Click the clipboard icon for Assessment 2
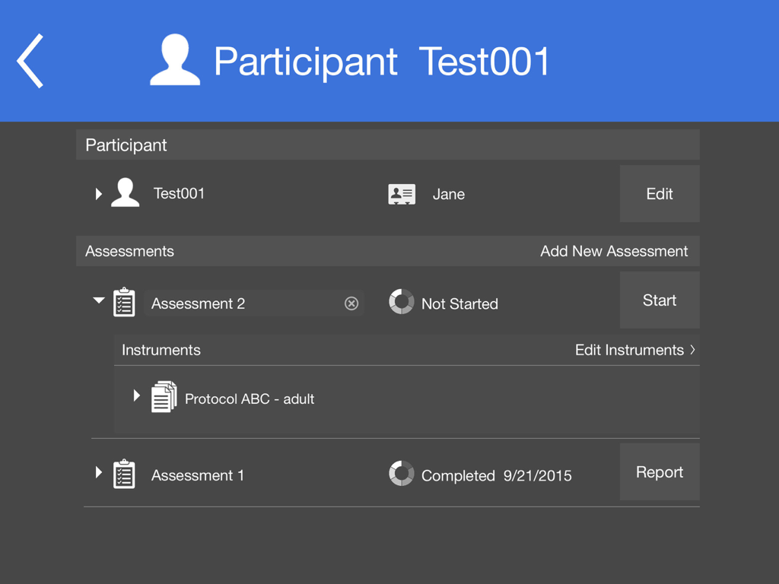779x584 pixels. pyautogui.click(x=124, y=302)
